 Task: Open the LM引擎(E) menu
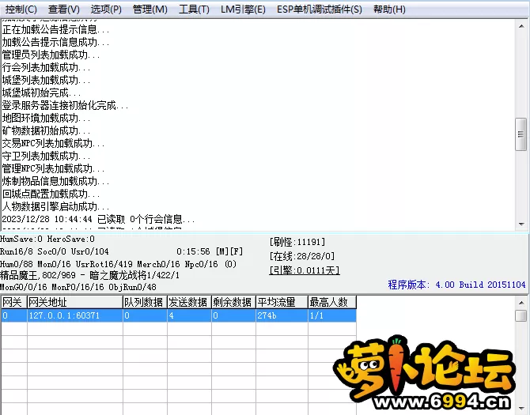pos(243,9)
